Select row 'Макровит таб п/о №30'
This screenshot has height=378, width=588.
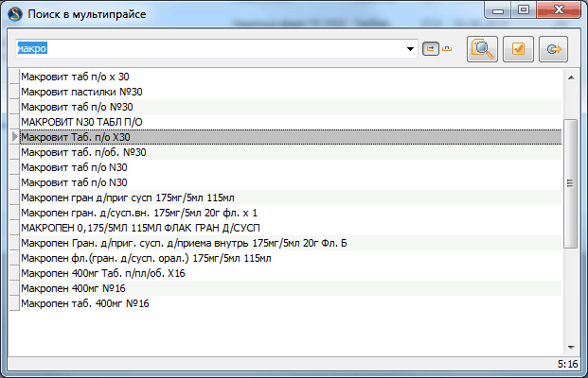click(x=291, y=107)
